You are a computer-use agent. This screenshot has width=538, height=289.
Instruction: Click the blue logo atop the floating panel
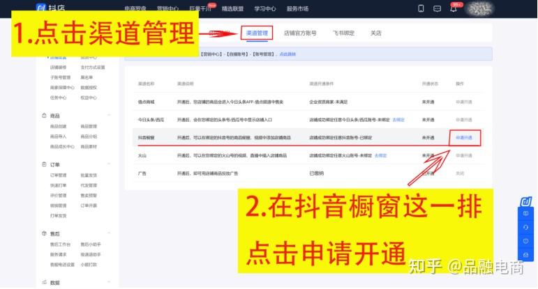pyautogui.click(x=525, y=202)
